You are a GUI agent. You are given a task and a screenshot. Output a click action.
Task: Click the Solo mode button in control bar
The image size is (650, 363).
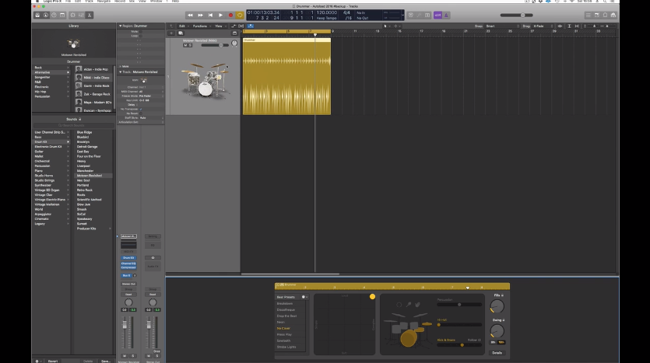[x=427, y=16]
